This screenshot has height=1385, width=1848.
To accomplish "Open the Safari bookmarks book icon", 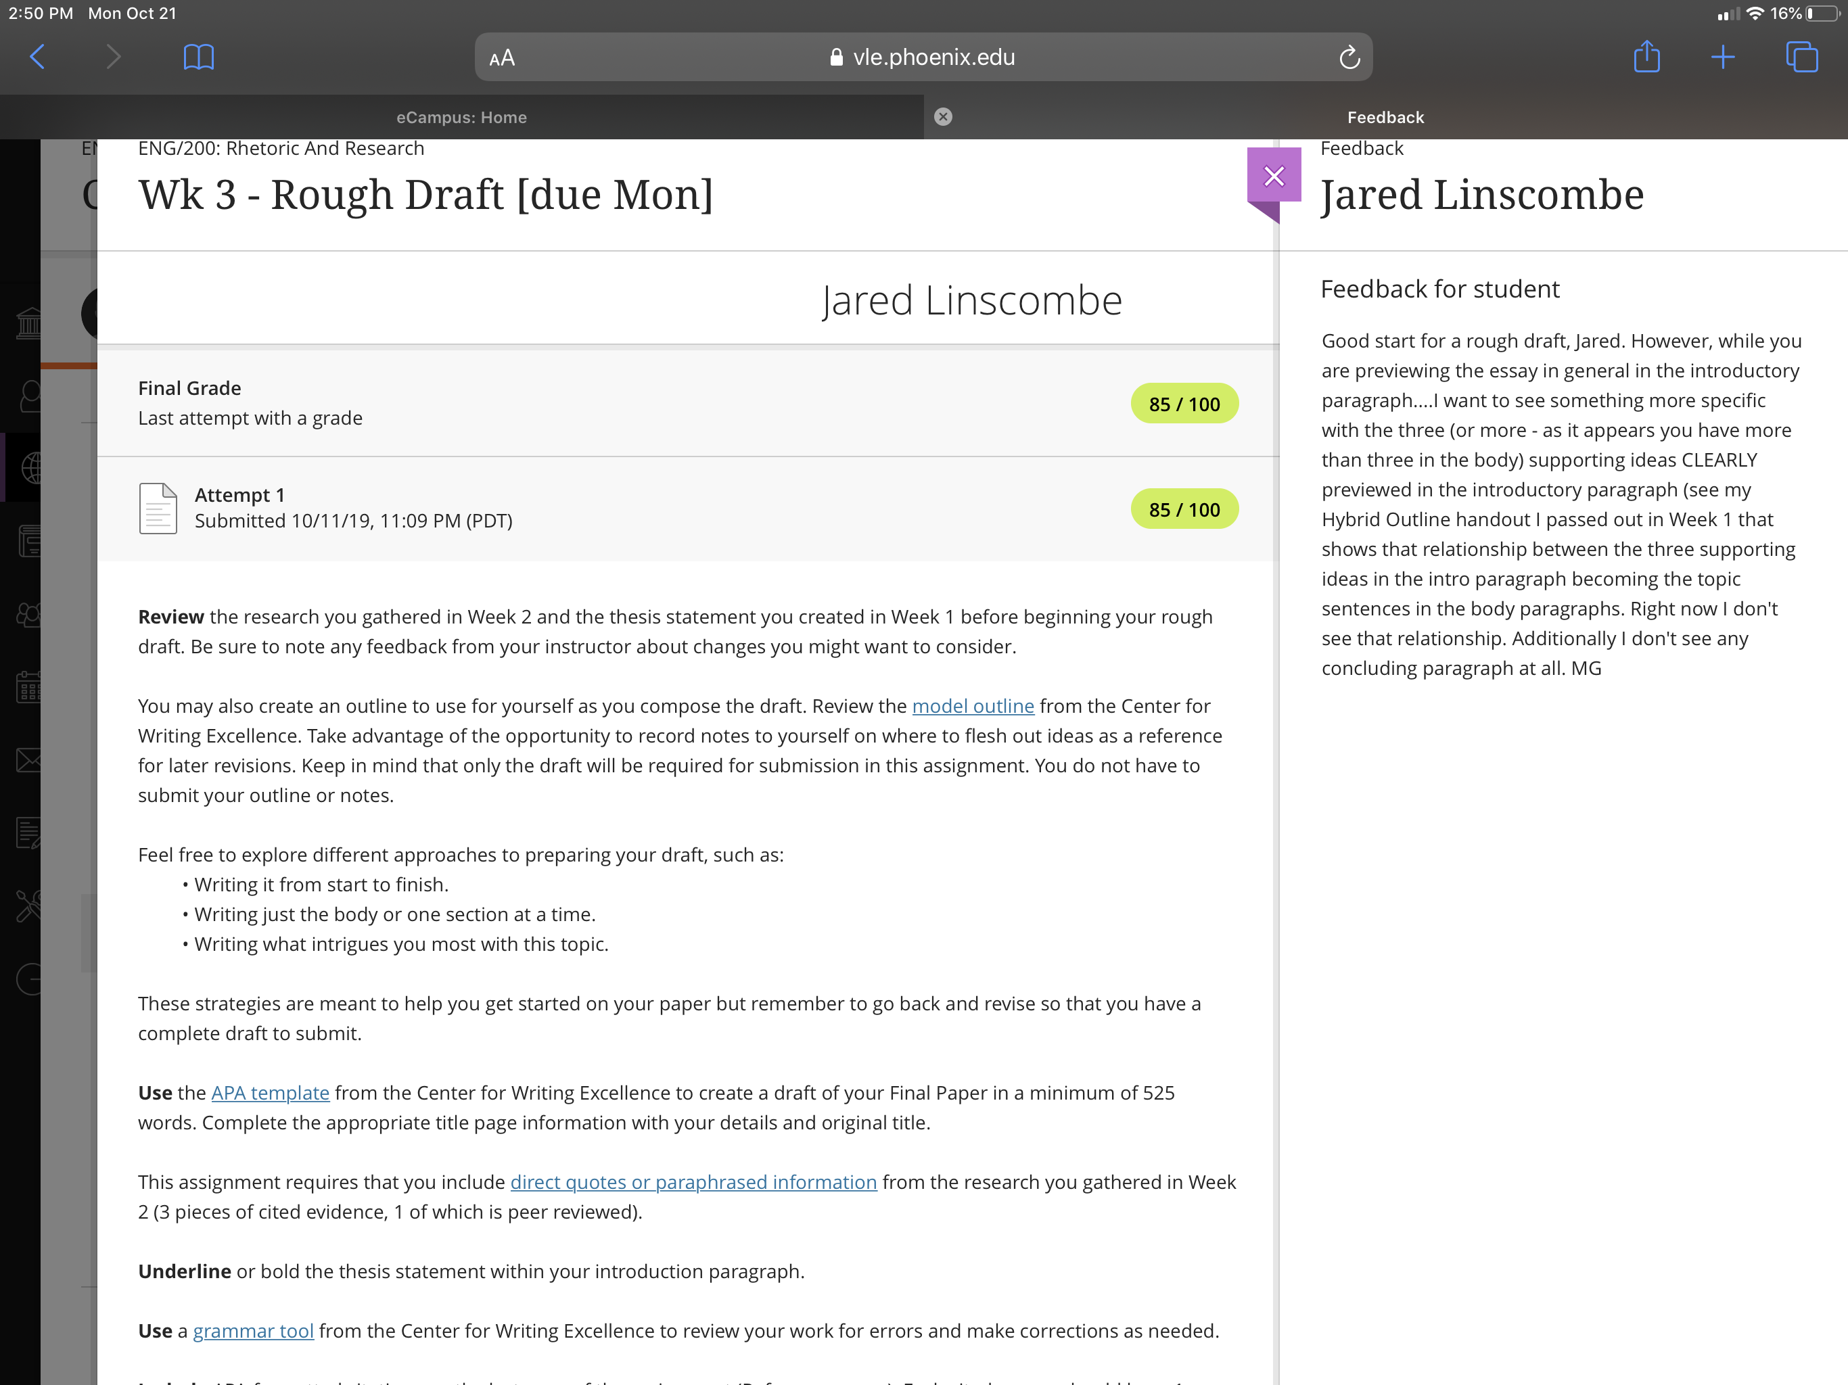I will (198, 57).
